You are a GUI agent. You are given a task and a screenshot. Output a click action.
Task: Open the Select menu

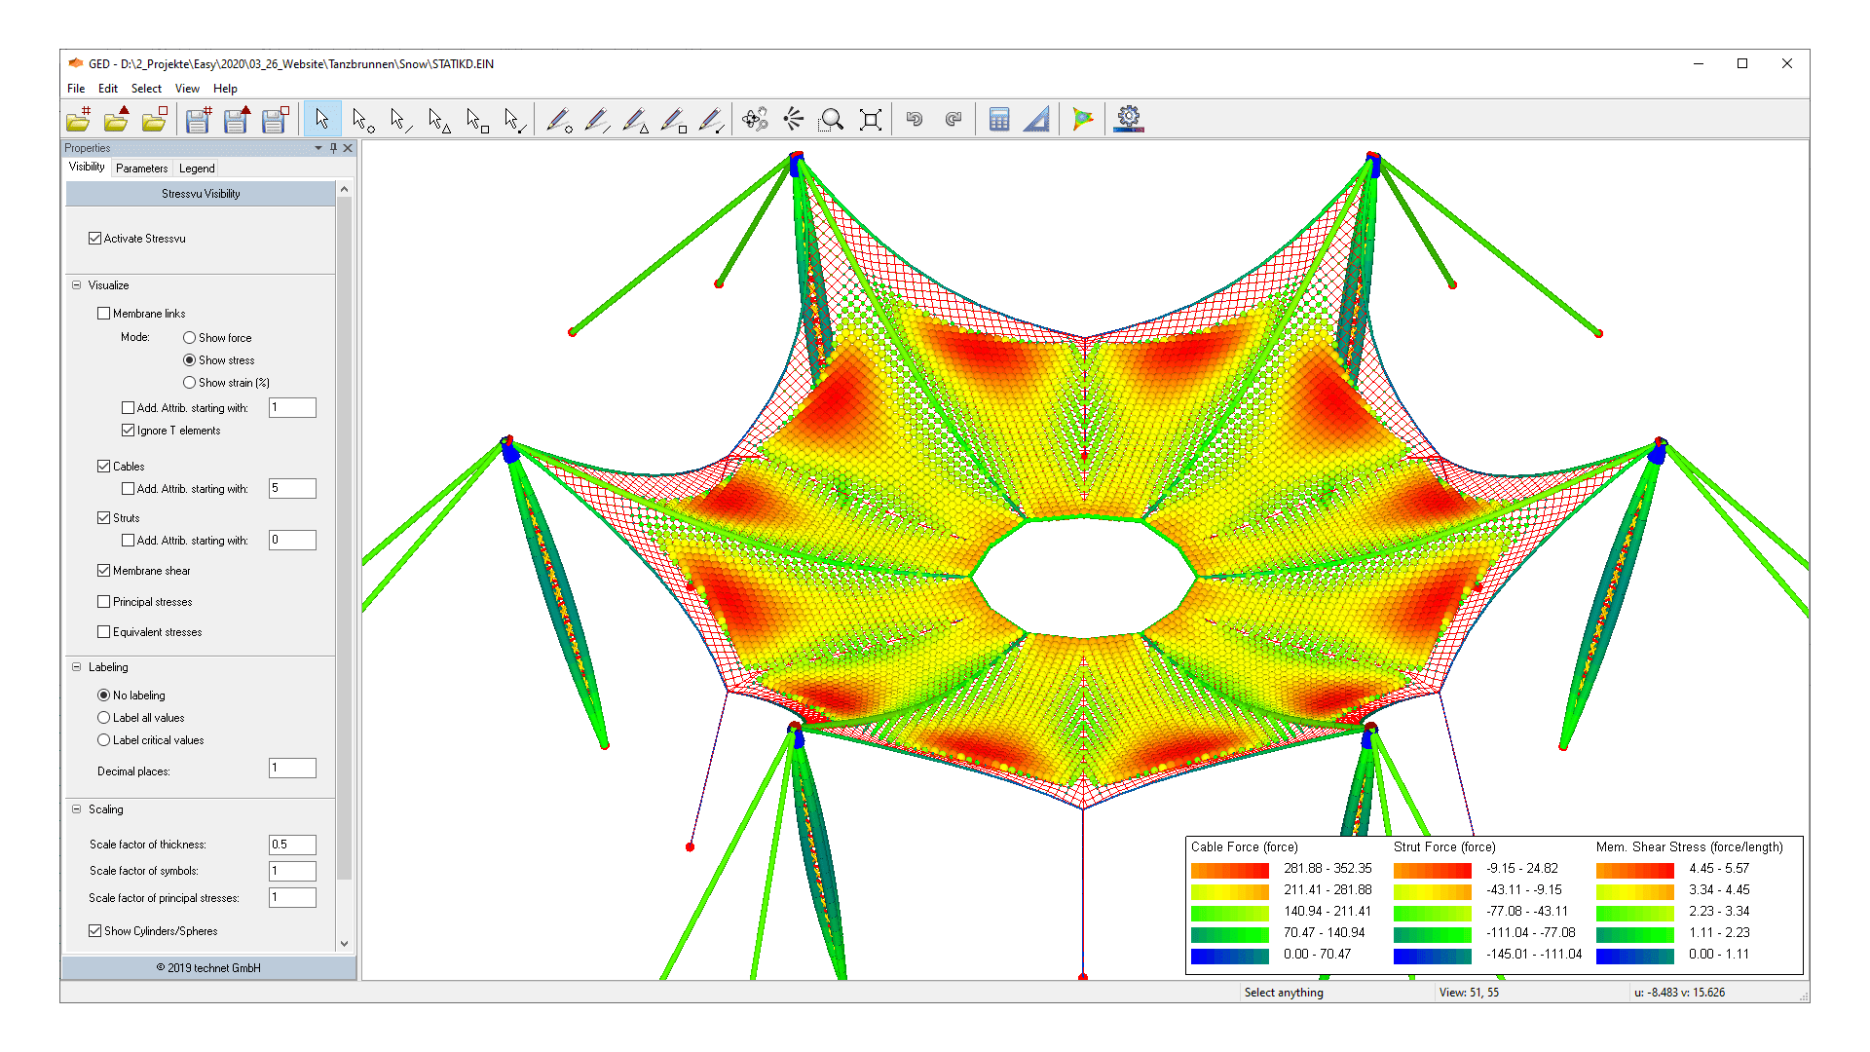pyautogui.click(x=146, y=89)
